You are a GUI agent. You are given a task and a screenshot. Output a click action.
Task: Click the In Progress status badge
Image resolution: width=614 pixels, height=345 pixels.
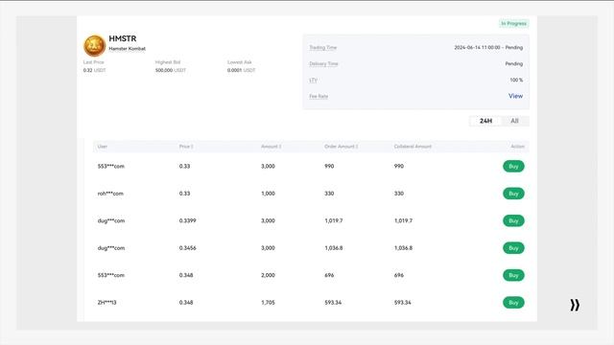(514, 23)
